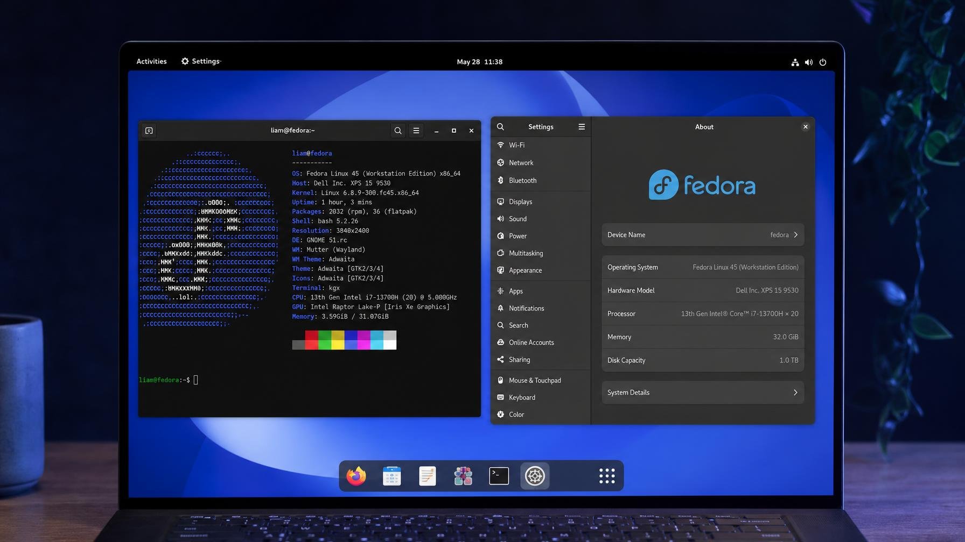
Task: Open Notifications settings
Action: point(541,308)
